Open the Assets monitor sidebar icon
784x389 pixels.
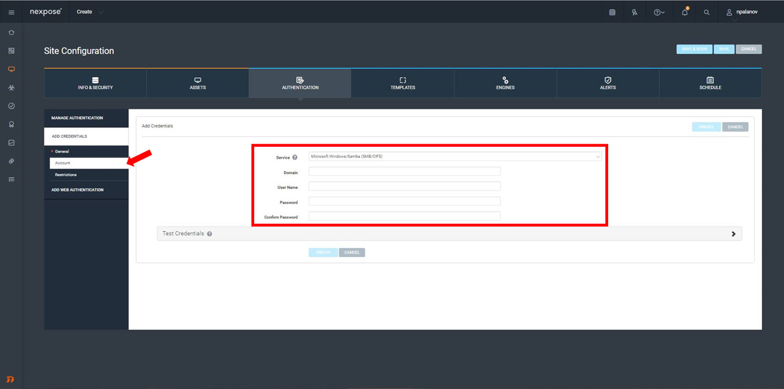click(11, 69)
